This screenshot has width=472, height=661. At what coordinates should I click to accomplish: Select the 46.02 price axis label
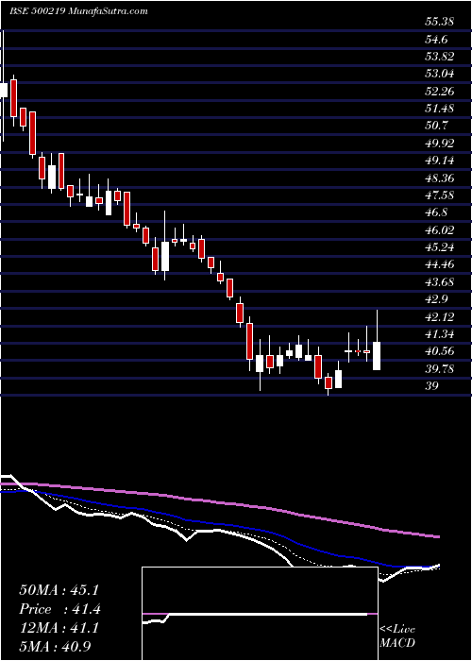pyautogui.click(x=439, y=230)
